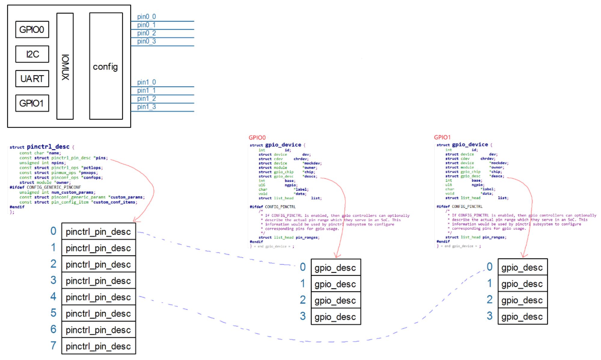Viewport: 601px width, 360px height.
Task: Click the pin1_2 label
Action: pyautogui.click(x=146, y=98)
